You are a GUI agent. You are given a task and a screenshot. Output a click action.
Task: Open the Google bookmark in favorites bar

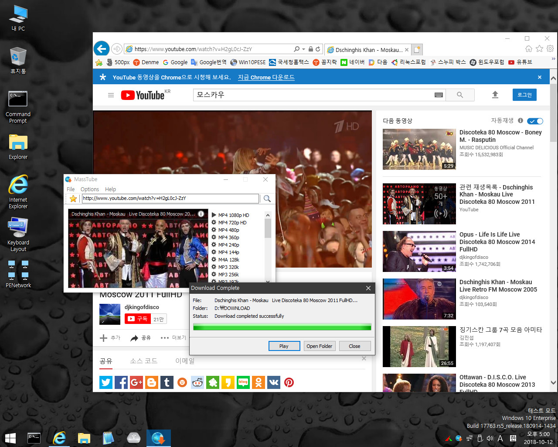[x=175, y=62]
